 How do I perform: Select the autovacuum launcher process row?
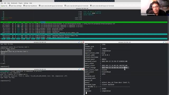click(x=84, y=28)
